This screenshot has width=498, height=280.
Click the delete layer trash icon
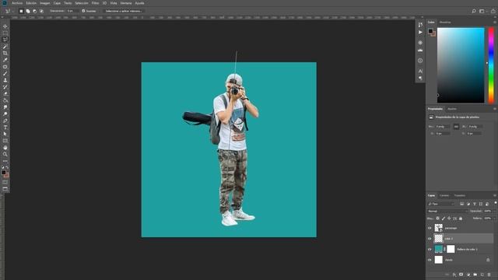coord(489,275)
